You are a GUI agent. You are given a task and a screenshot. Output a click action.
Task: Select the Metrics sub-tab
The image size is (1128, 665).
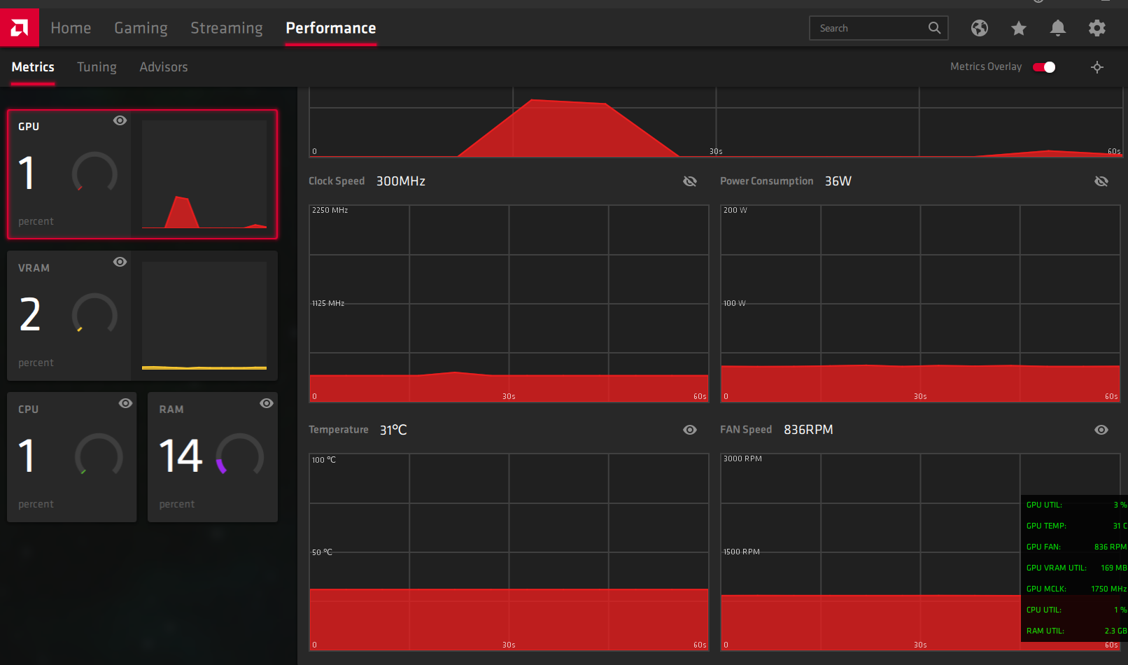33,67
